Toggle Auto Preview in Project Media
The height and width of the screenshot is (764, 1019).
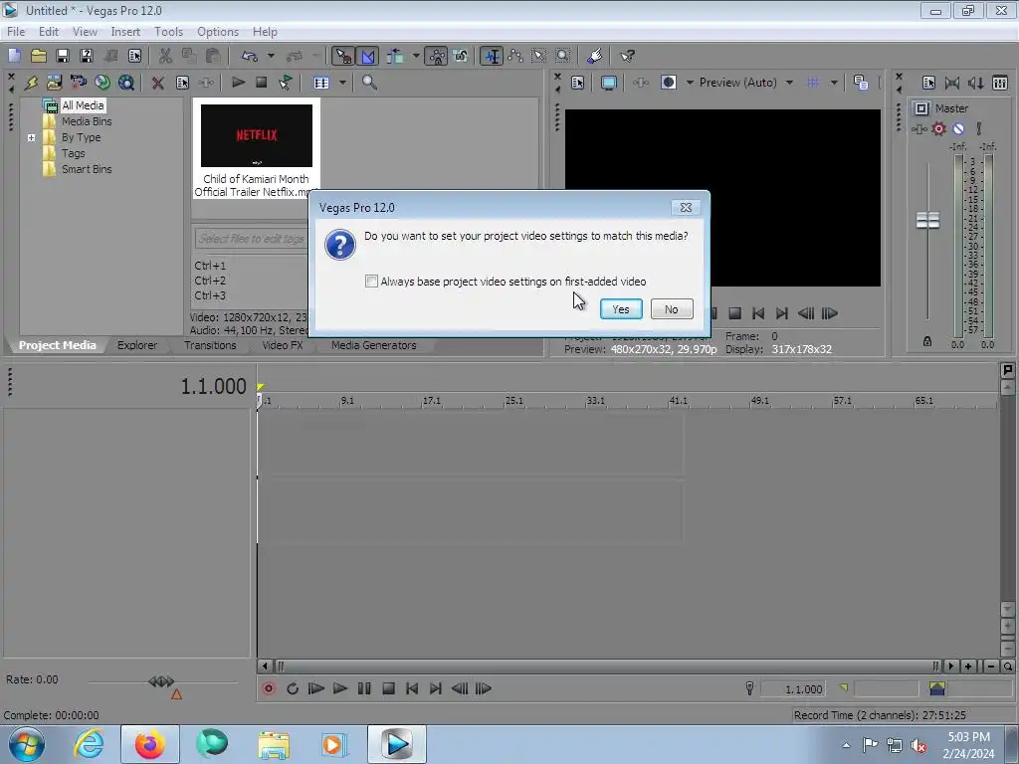pos(286,83)
